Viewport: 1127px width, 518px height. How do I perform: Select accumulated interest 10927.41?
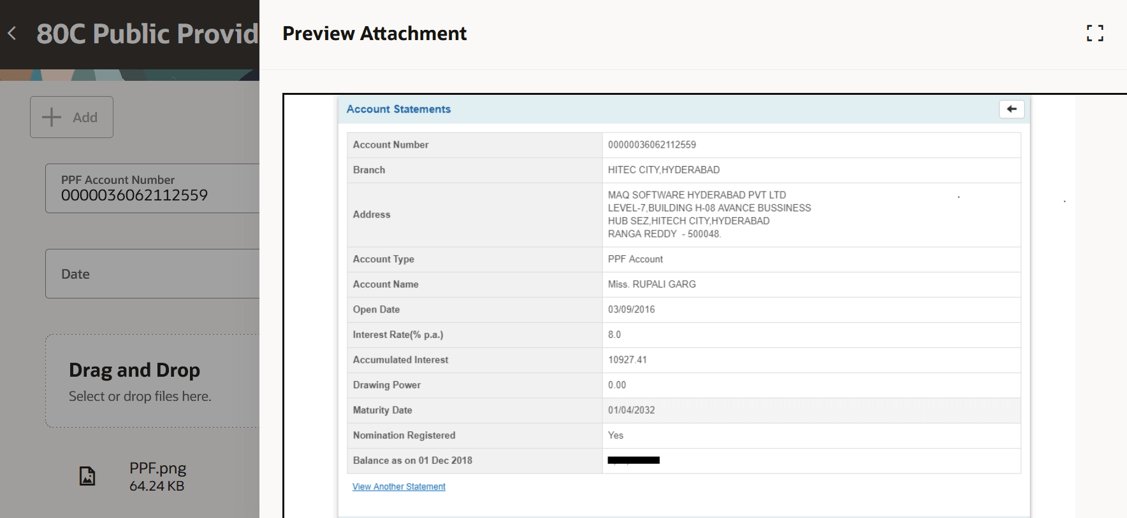627,360
